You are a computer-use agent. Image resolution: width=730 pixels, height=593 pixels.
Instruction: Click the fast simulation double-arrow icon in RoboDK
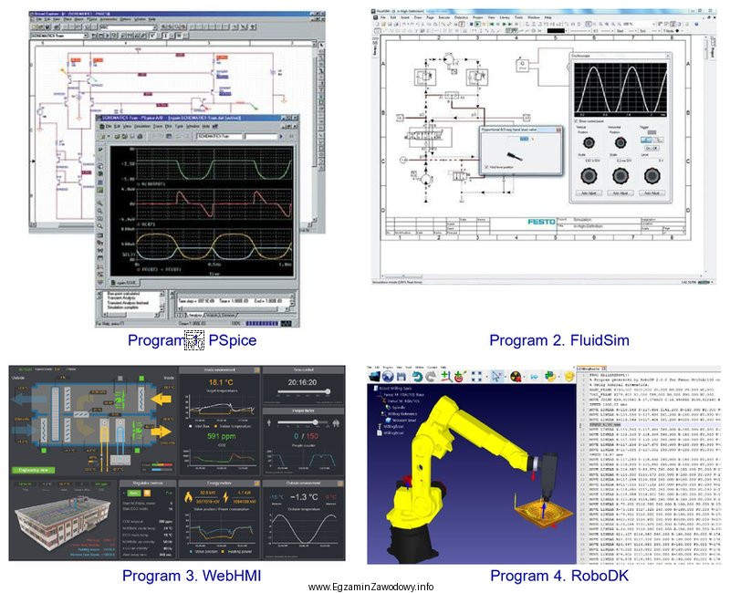point(535,376)
